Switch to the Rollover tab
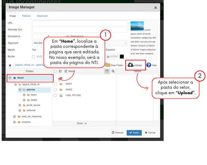 (x=26, y=16)
